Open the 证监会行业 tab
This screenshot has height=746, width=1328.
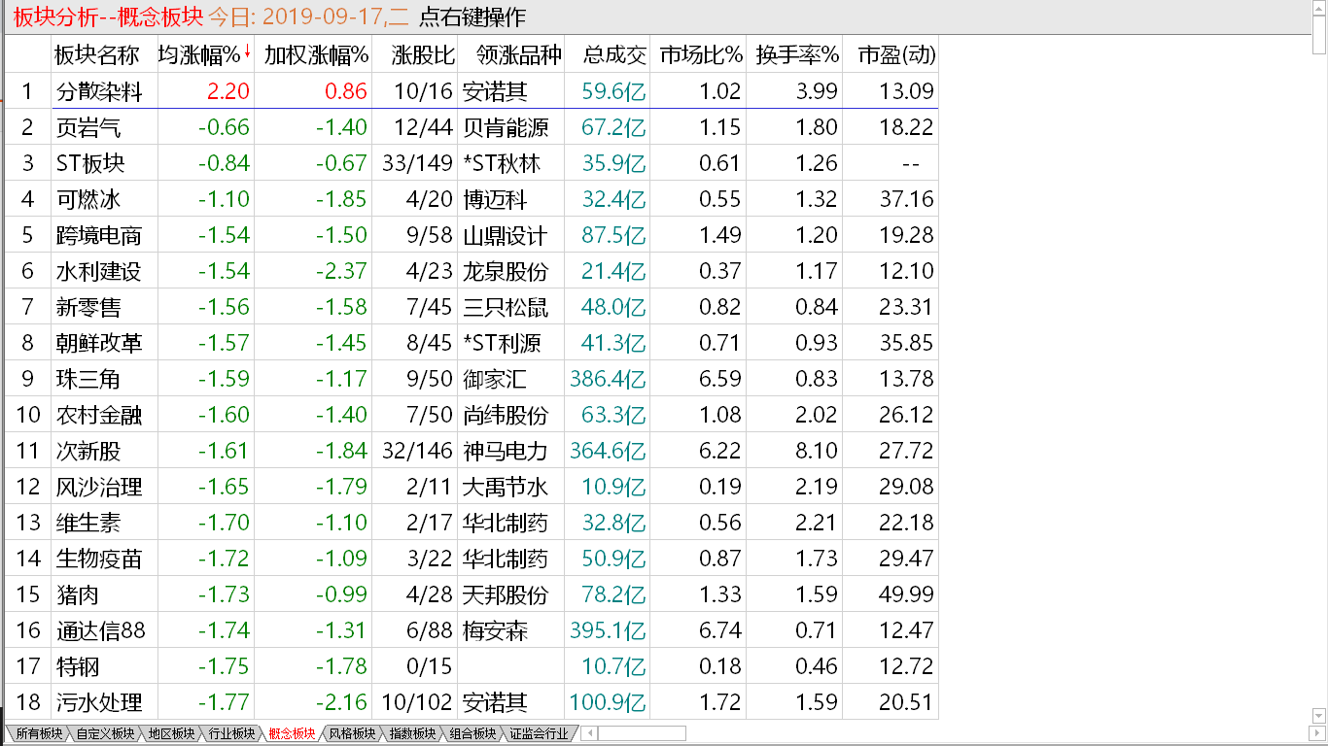[539, 733]
